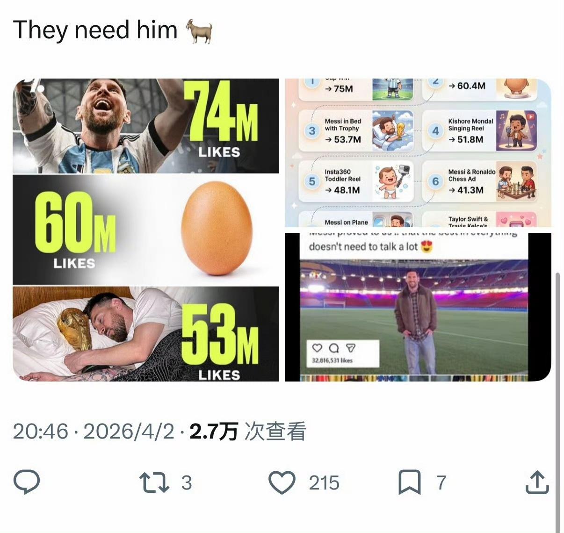Open the reply comment icon
Screen dimensions: 564x533
26,483
